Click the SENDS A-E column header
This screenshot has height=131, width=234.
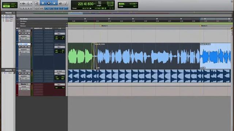49,28
